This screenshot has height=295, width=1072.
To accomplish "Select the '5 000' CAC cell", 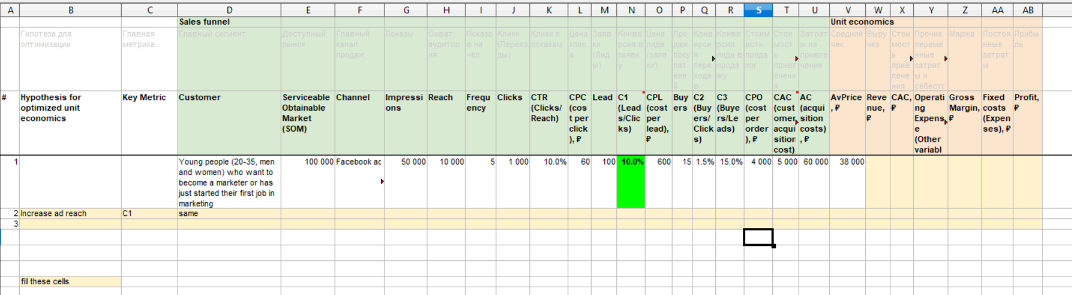I will tap(786, 182).
